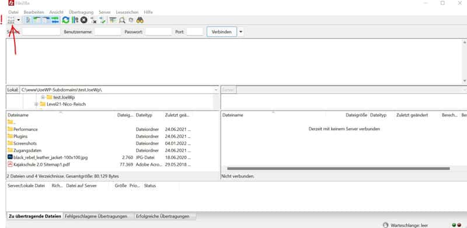This screenshot has height=228, width=467.
Task: Switch to Fehlgeschlagene Übertragungen tab
Action: (x=96, y=216)
